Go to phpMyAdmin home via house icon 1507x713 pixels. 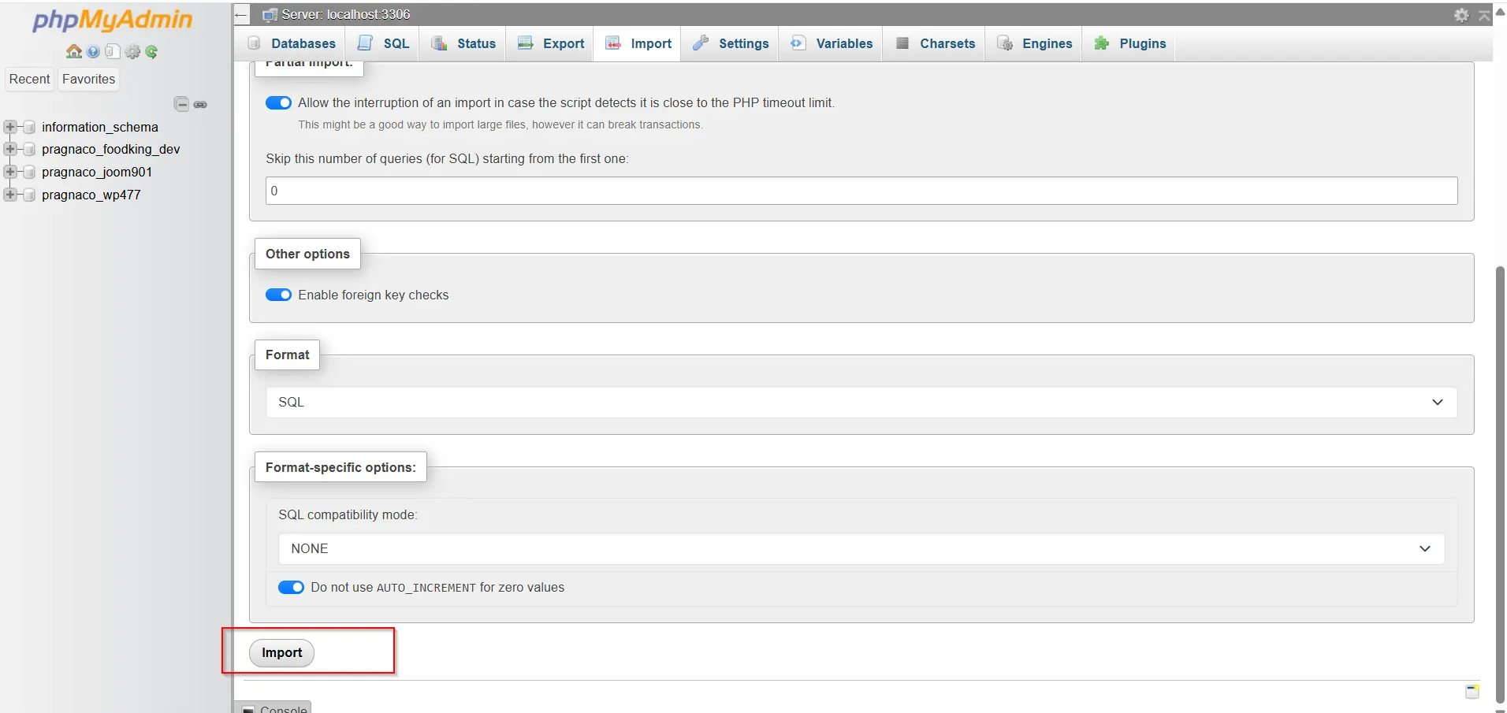pyautogui.click(x=74, y=51)
